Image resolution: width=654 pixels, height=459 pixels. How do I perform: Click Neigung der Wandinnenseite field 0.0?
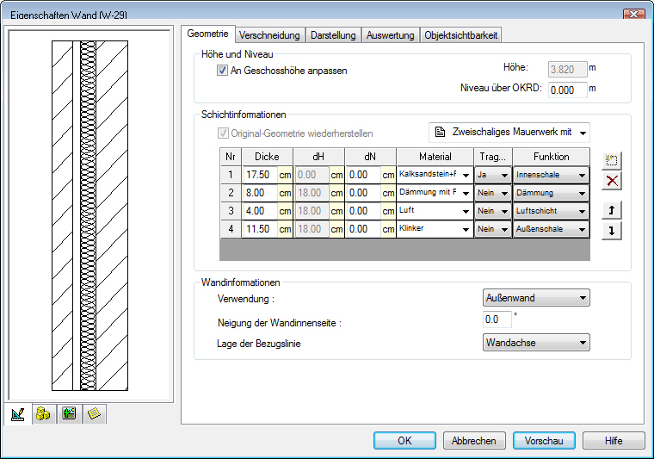[x=497, y=319]
